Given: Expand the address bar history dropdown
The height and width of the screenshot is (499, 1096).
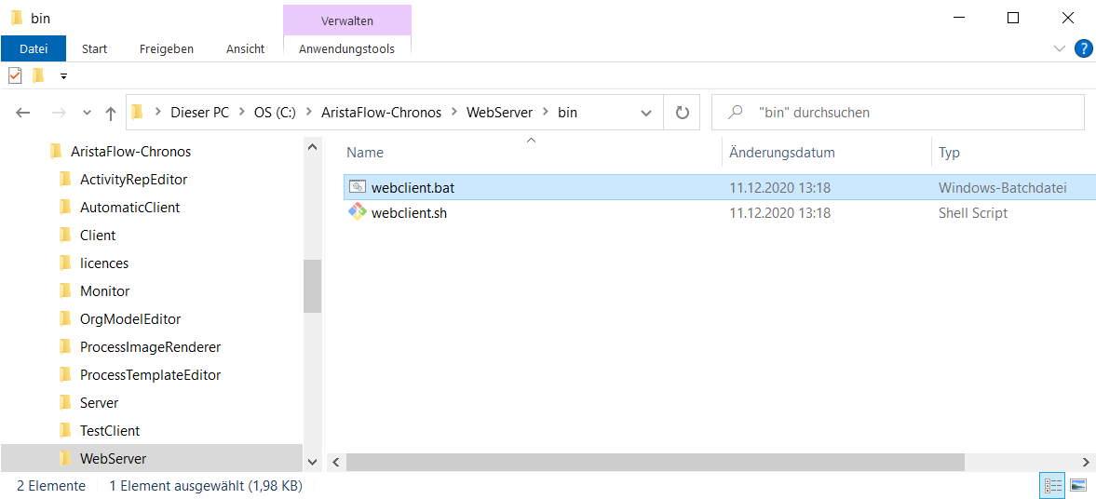Looking at the screenshot, I should pyautogui.click(x=646, y=113).
